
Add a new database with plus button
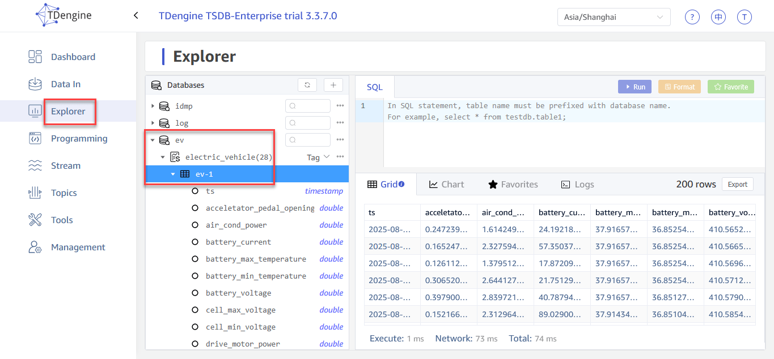coord(333,85)
